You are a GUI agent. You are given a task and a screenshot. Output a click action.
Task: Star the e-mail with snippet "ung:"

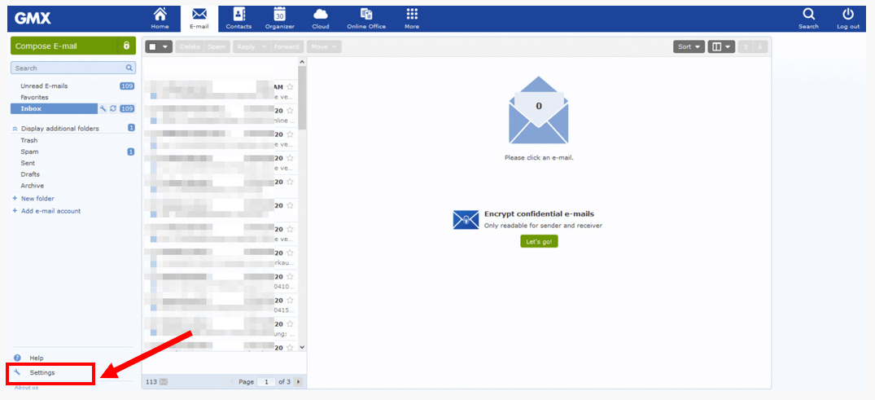click(290, 324)
